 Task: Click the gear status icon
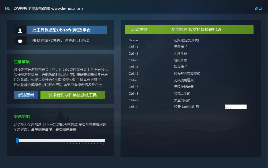click(x=20, y=41)
